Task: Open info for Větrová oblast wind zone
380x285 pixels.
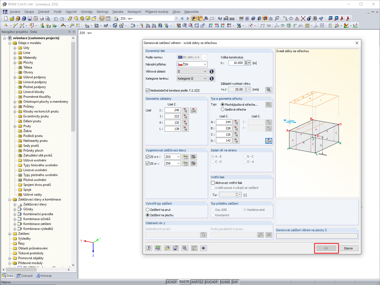Action: coord(212,71)
